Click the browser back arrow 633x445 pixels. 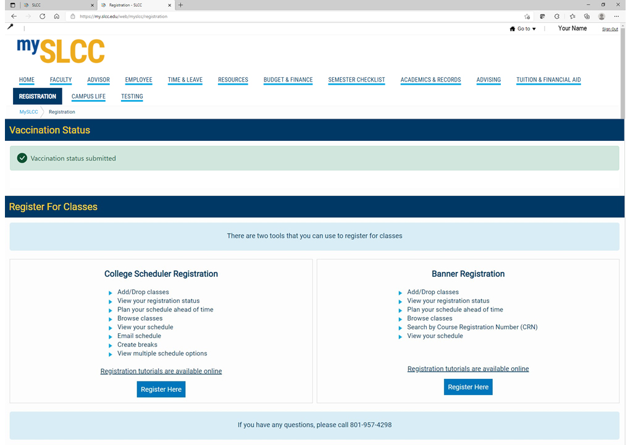tap(14, 17)
